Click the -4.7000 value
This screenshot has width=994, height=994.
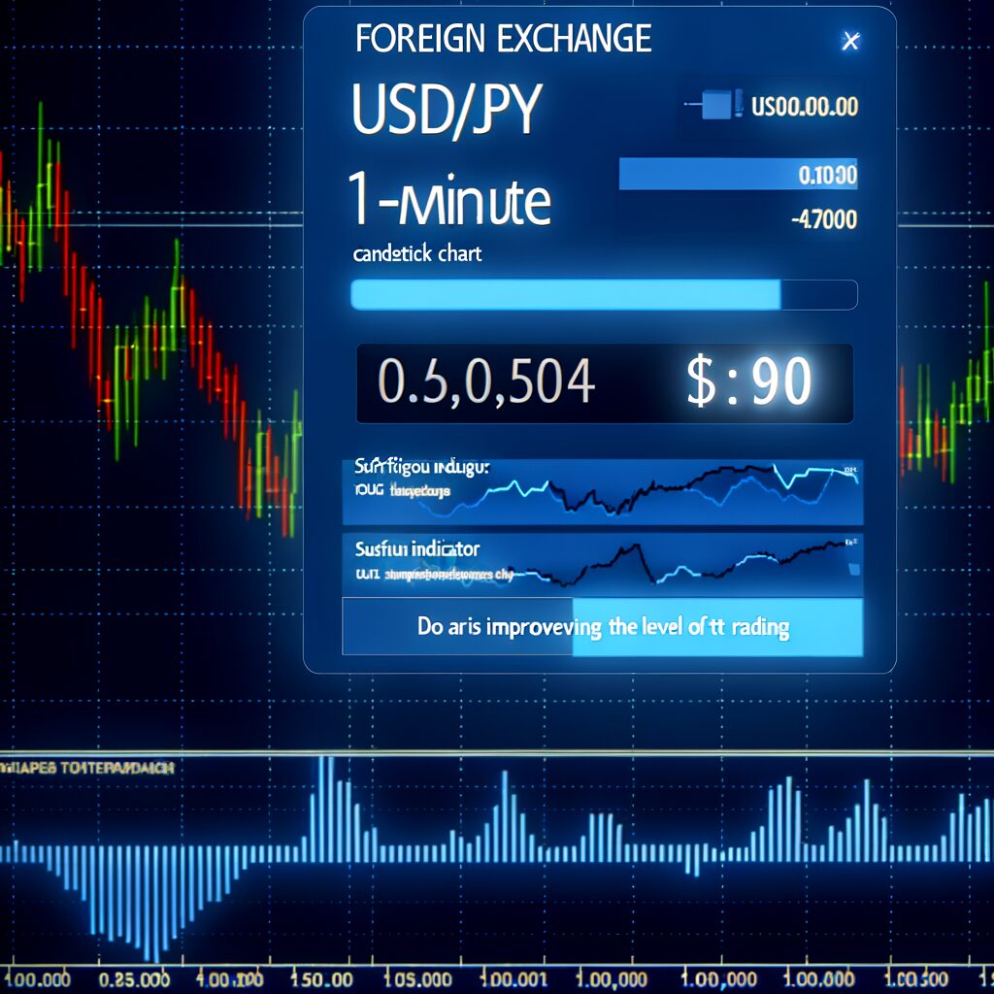(824, 220)
